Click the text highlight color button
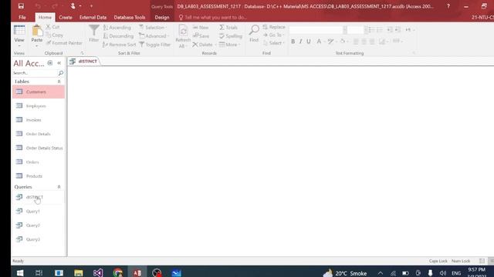 (330, 42)
